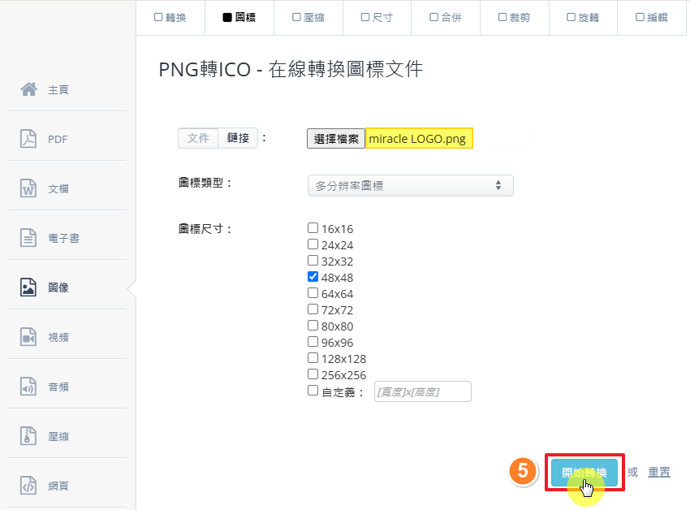
Task: Switch to the 轉換 tab
Action: click(170, 18)
